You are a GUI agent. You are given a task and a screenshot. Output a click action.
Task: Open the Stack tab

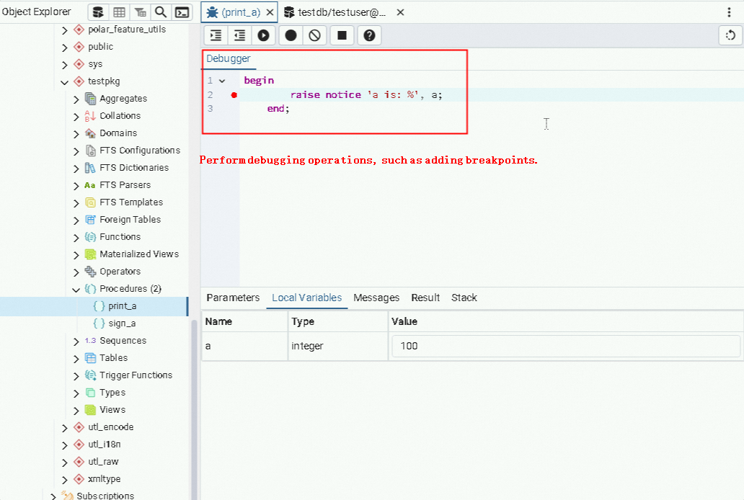click(x=464, y=298)
